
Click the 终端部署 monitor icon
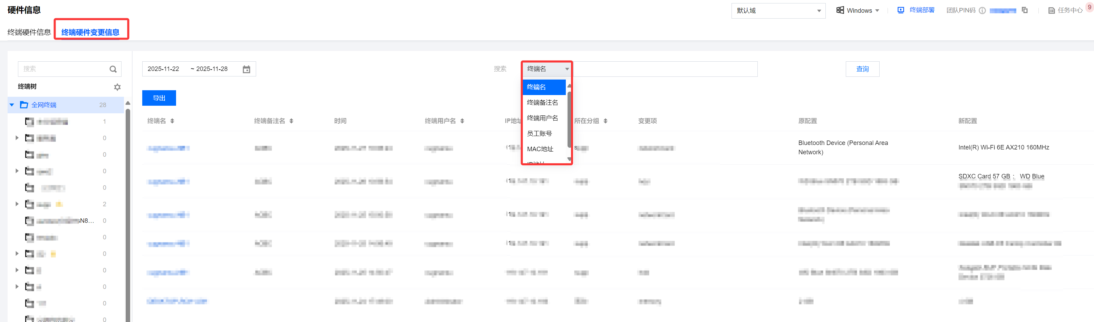[900, 10]
